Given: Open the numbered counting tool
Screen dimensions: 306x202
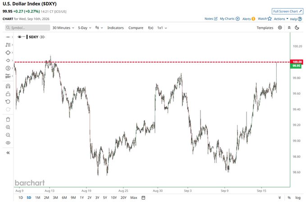Looking at the screenshot, I should tap(8, 68).
